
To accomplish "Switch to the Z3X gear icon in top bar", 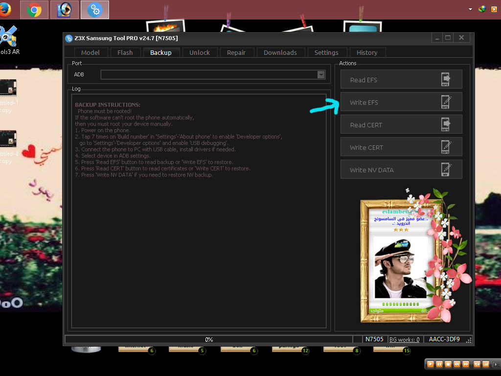I will [94, 10].
